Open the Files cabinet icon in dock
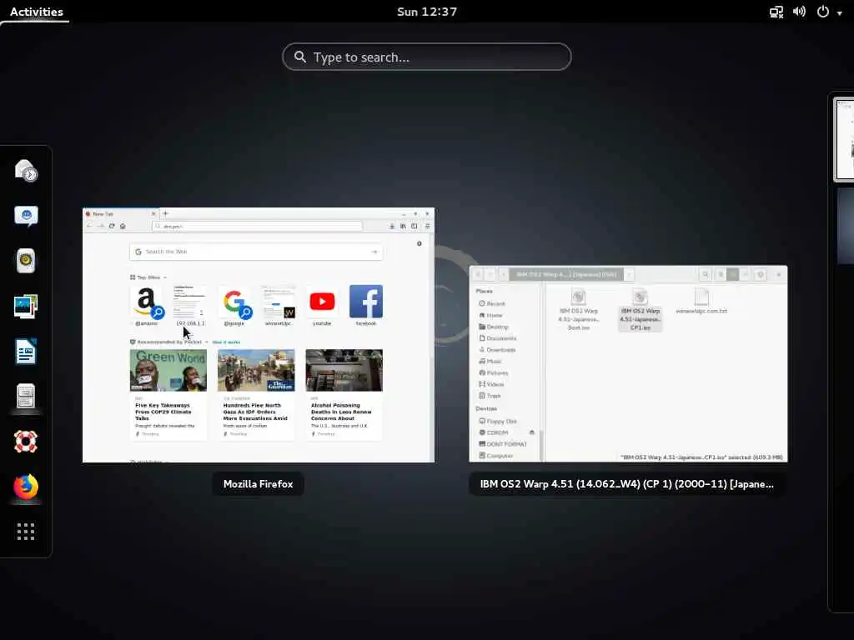The image size is (854, 640). (26, 396)
